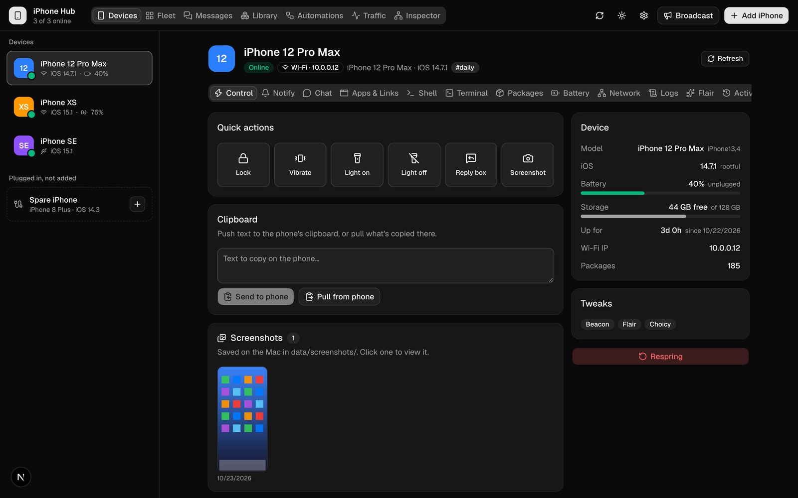The image size is (798, 498).
Task: Click the clipboard text input field
Action: [x=386, y=265]
